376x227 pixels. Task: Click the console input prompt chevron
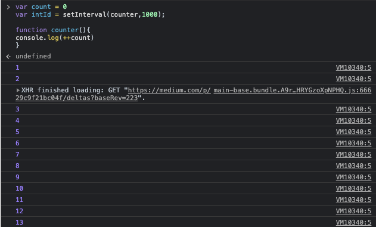point(8,7)
